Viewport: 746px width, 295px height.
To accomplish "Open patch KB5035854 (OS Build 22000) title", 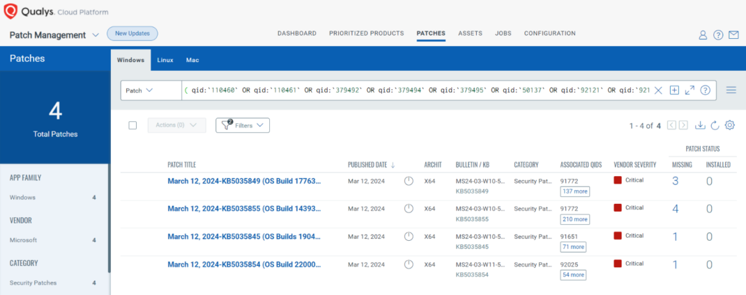I will coord(244,264).
